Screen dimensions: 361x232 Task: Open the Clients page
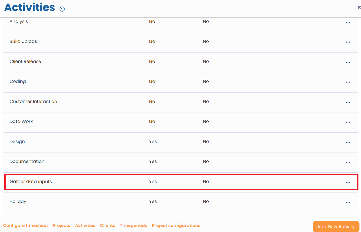click(107, 225)
